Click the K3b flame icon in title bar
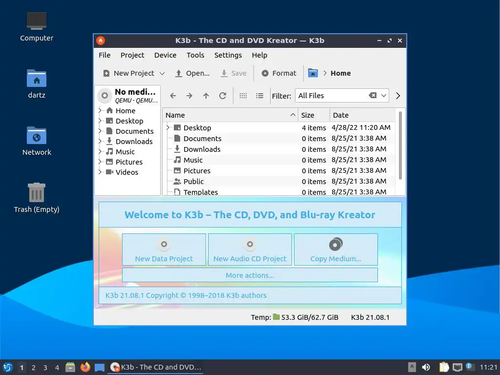This screenshot has width=500, height=375. [x=101, y=41]
